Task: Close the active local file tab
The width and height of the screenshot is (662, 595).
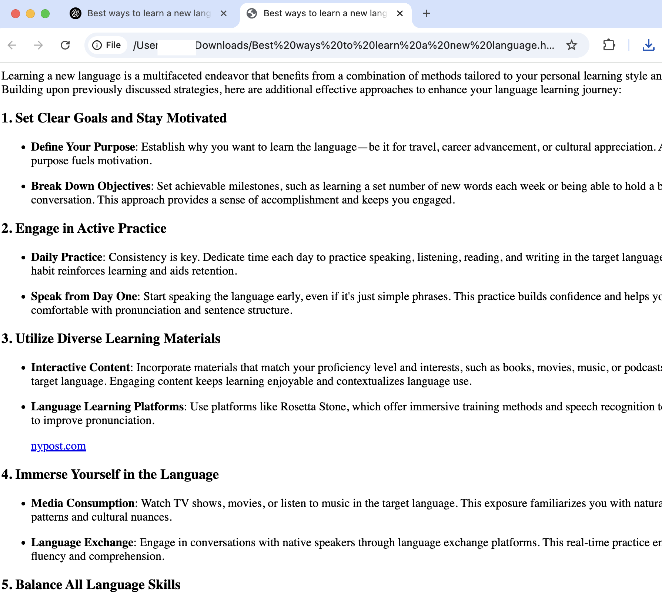Action: pos(400,13)
